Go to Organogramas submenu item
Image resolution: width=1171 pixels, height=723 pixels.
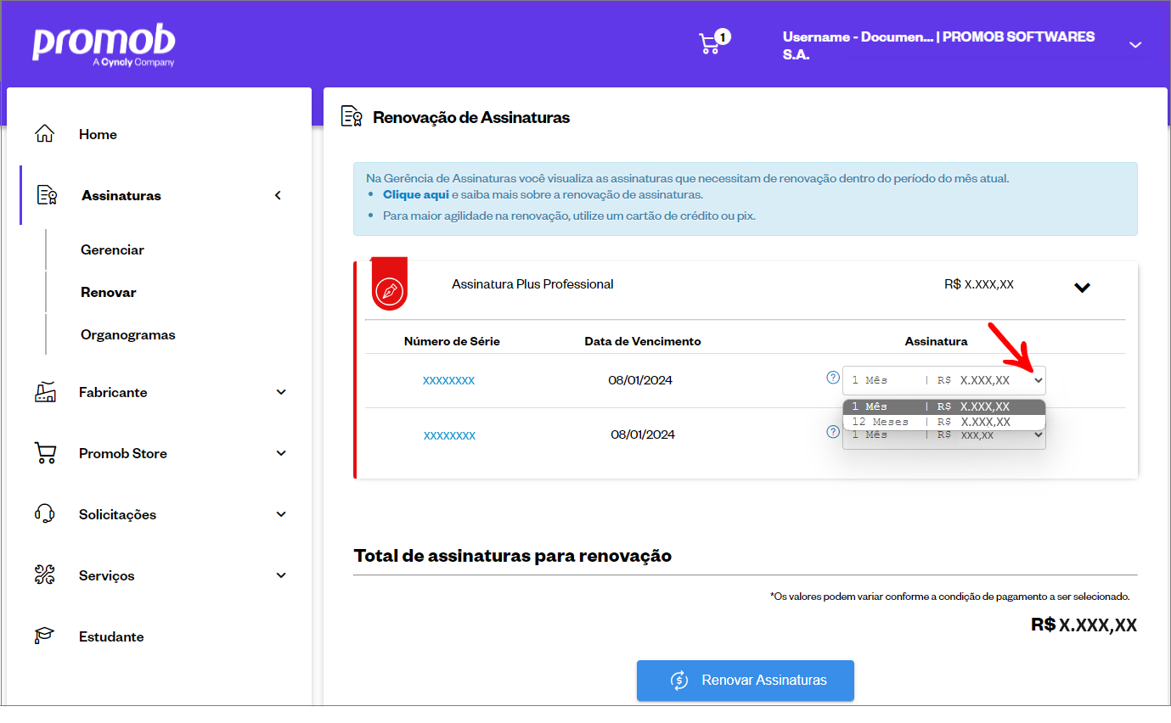[127, 334]
